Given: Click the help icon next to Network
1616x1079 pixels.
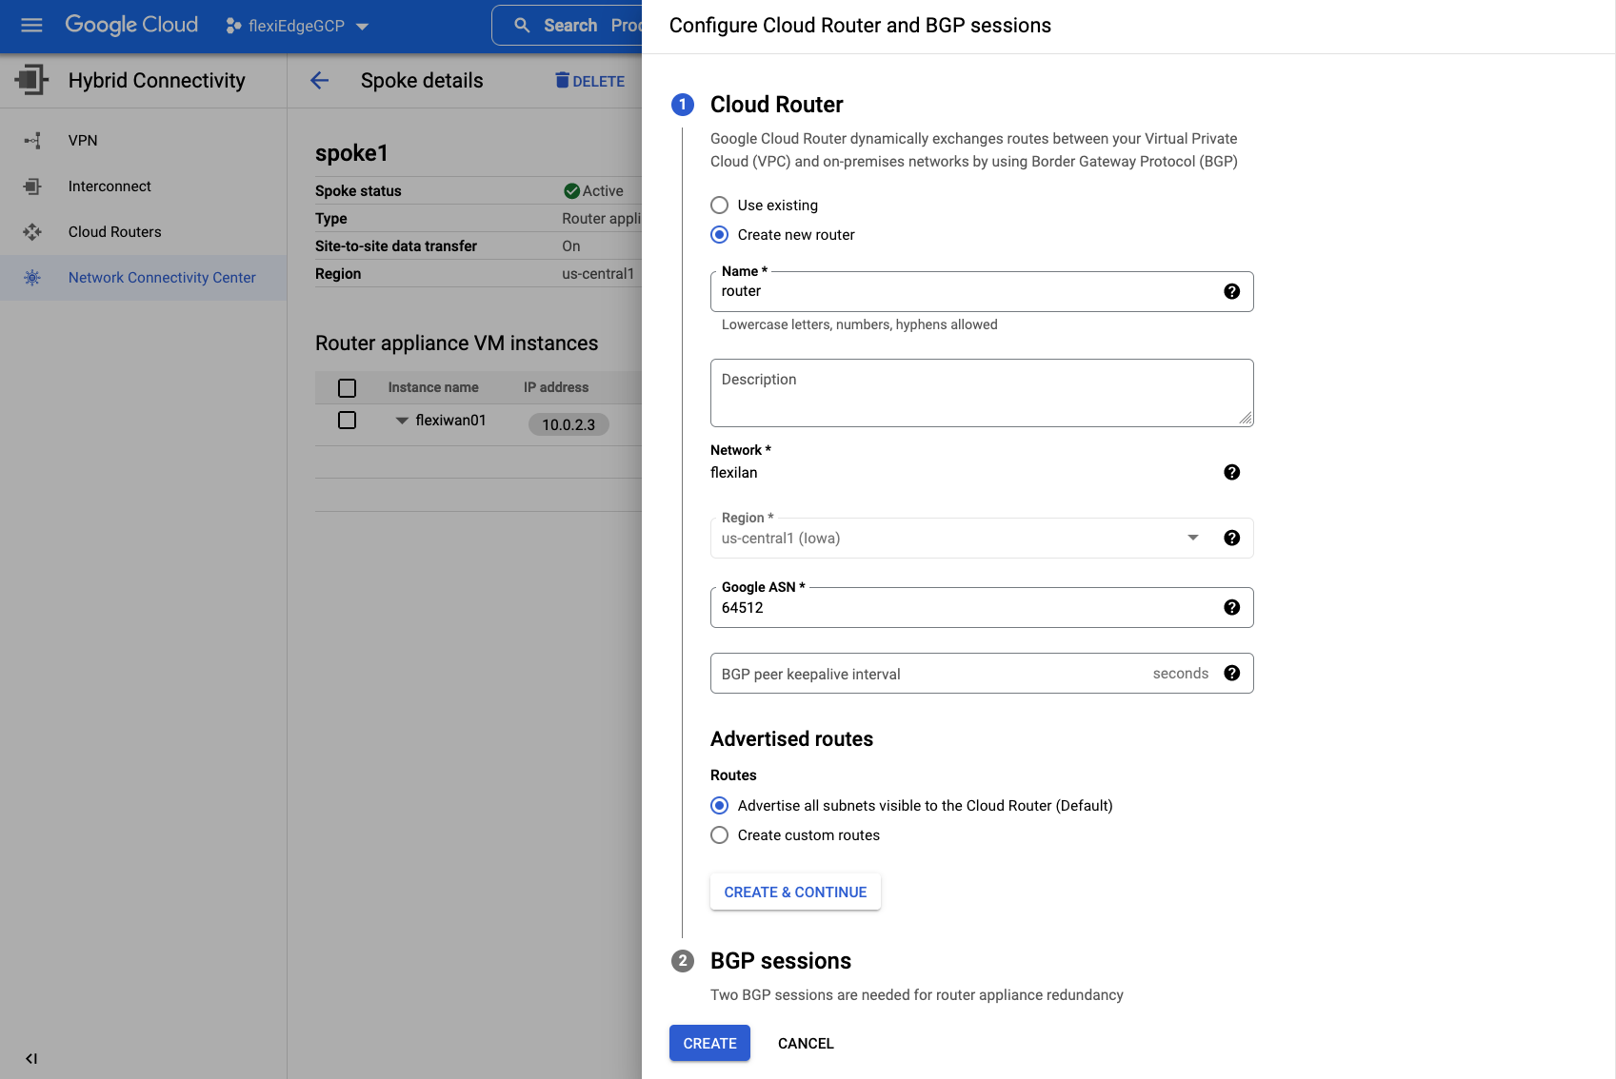Looking at the screenshot, I should pyautogui.click(x=1231, y=472).
